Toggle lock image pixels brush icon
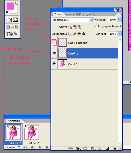This screenshot has width=131, height=153. click(x=75, y=34)
